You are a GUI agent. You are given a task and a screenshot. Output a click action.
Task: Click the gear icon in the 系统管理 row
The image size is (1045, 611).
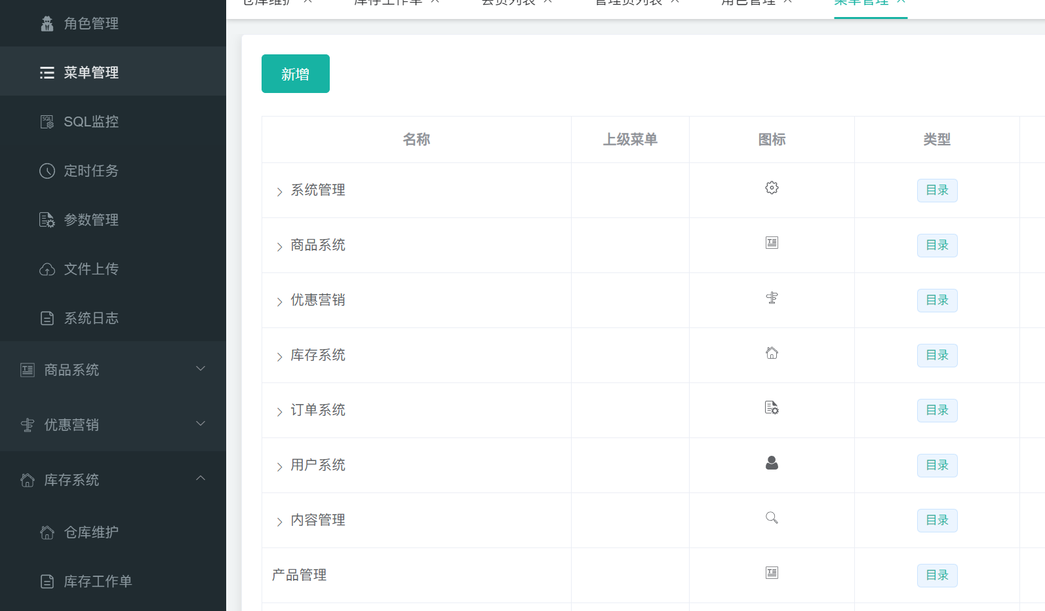tap(772, 188)
